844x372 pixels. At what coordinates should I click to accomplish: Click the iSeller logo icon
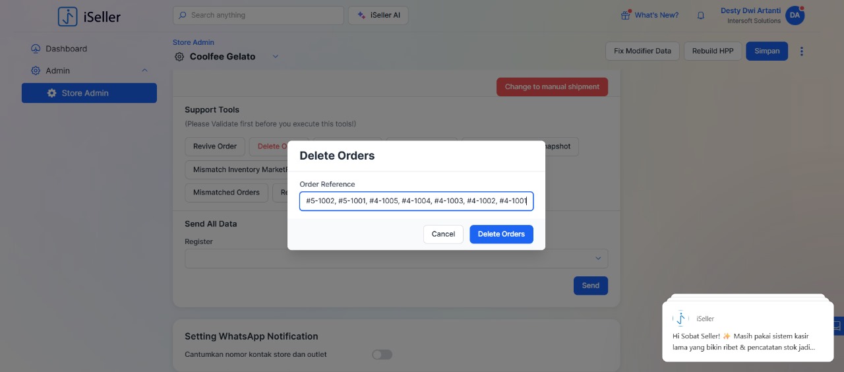68,16
